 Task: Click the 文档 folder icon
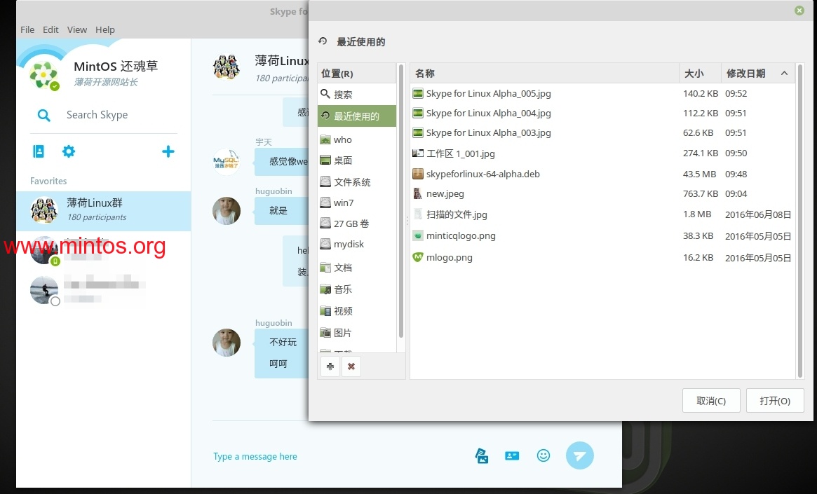[325, 268]
